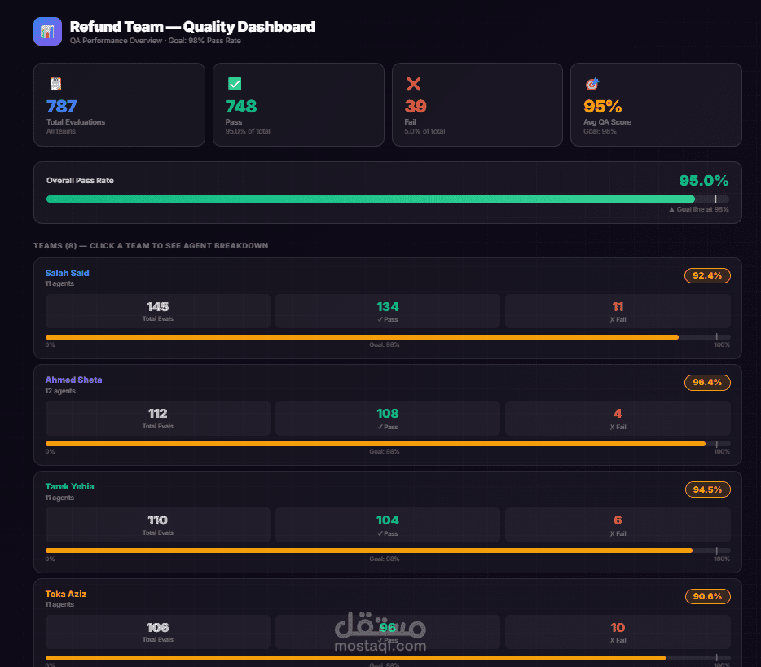Expand the Tarek Yehia team breakdown
The image size is (761, 667).
coord(387,522)
